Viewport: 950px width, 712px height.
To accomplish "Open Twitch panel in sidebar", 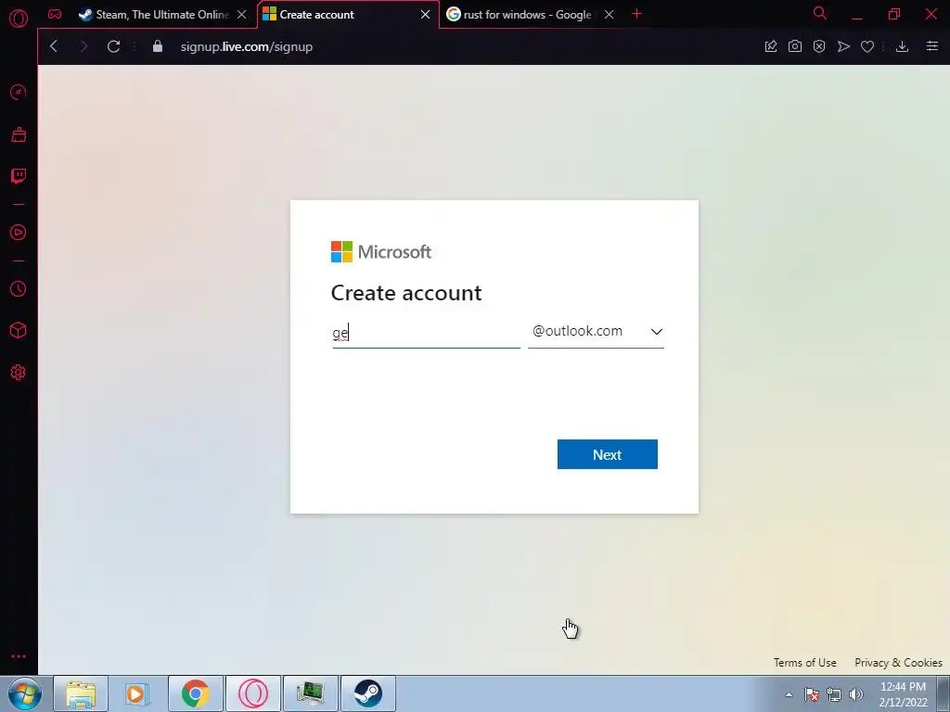I will point(19,176).
